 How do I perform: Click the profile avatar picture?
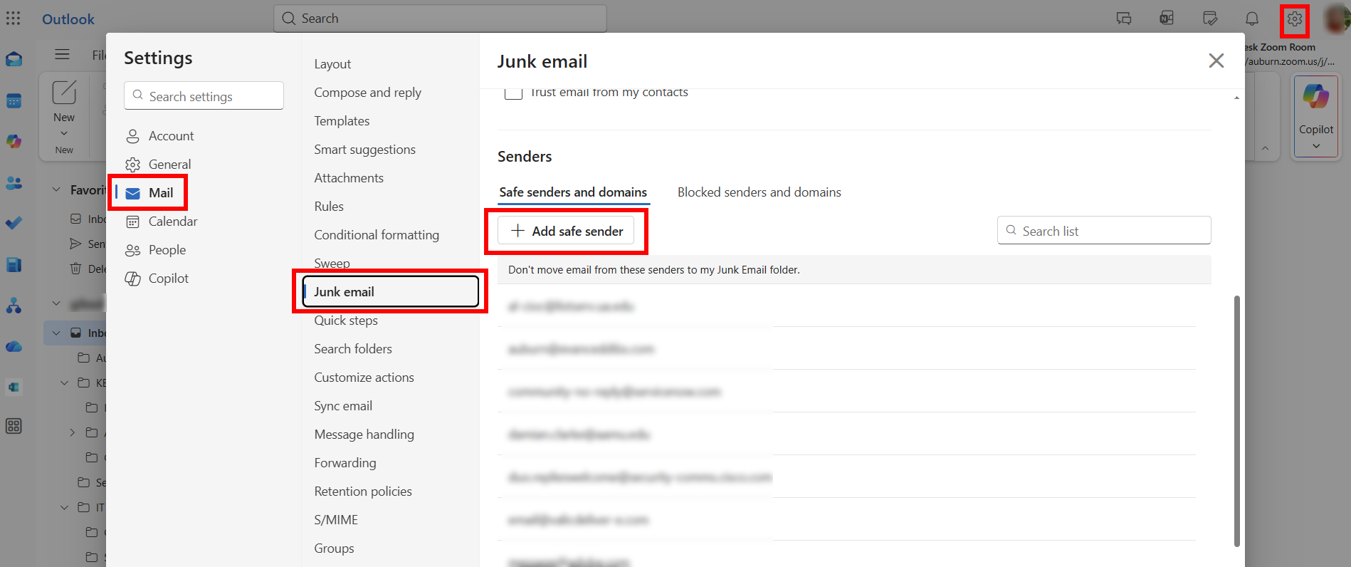tap(1336, 19)
